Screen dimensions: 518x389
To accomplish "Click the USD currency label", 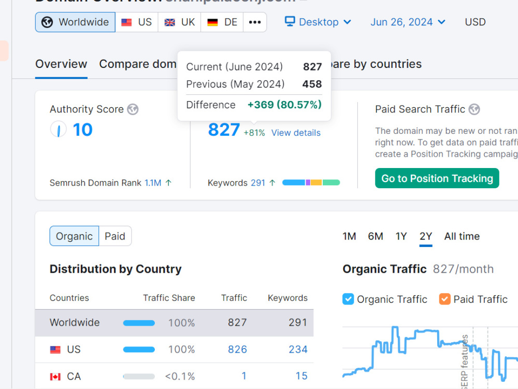I will pos(475,22).
